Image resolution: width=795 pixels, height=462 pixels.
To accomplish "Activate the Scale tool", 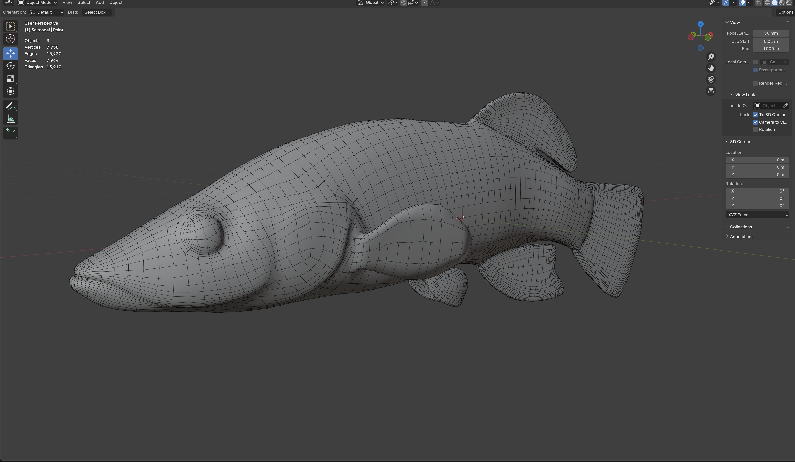I will tap(10, 79).
